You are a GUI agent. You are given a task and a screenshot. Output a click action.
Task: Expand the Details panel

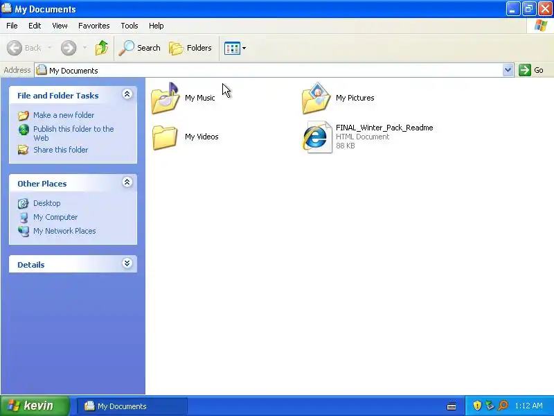click(x=127, y=263)
